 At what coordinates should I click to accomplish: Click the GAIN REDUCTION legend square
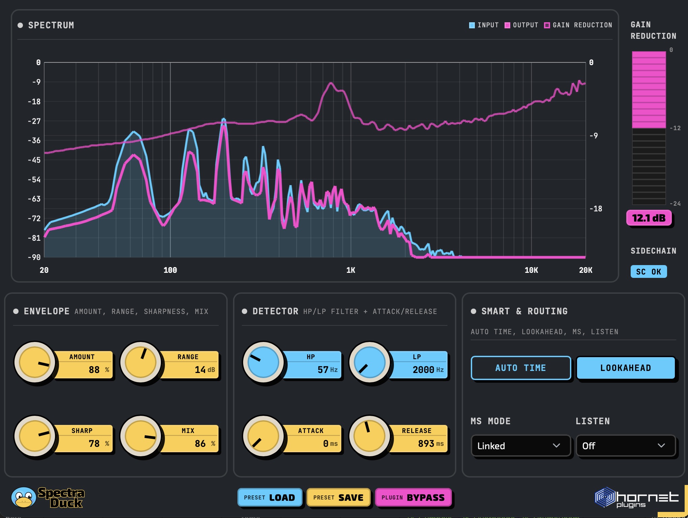coord(547,25)
